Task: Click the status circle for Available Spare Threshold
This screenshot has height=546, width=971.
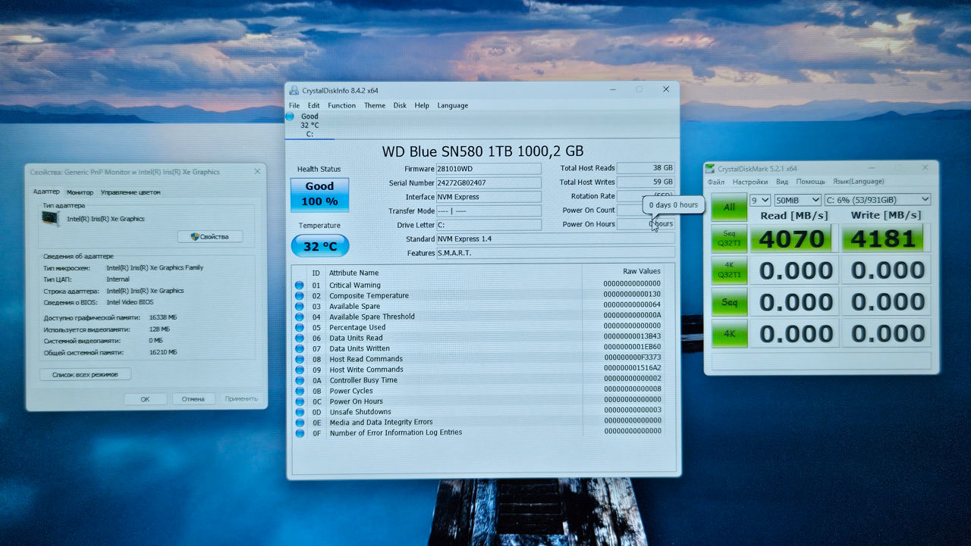Action: point(299,317)
